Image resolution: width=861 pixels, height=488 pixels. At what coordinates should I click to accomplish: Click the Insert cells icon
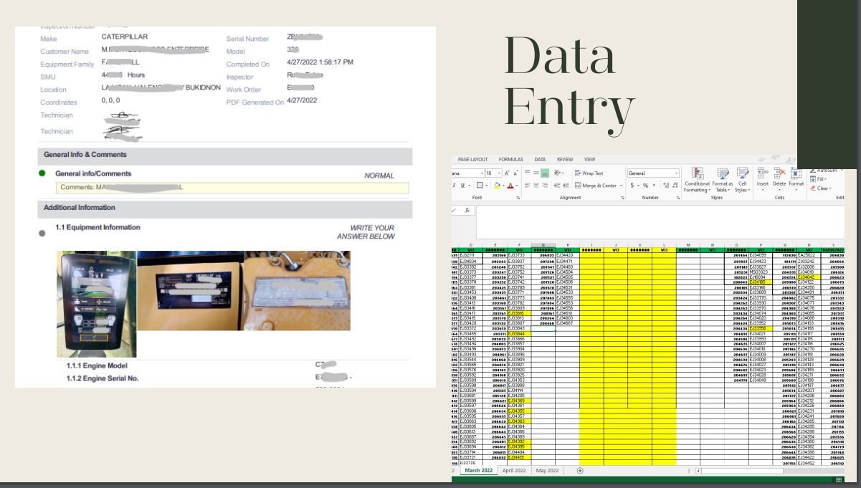click(x=763, y=173)
